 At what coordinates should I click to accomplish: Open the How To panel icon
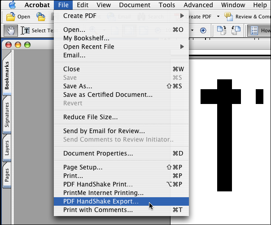tap(254, 30)
